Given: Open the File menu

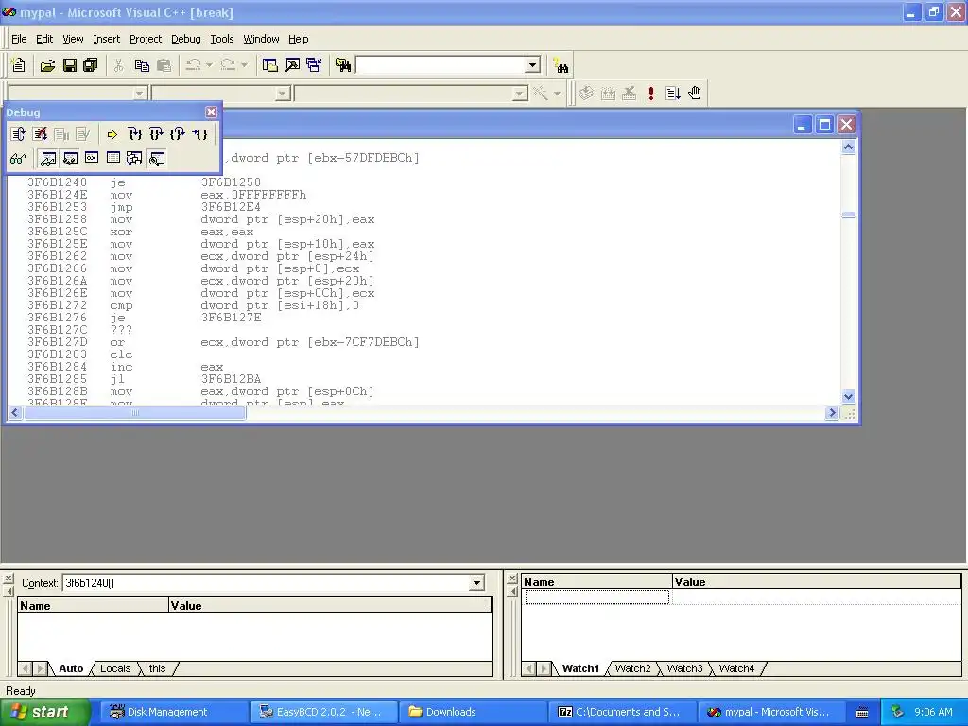Looking at the screenshot, I should (x=19, y=39).
